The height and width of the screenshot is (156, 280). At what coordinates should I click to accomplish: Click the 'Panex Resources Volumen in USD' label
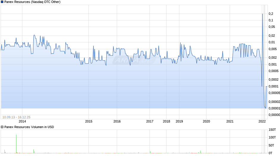click(29, 127)
